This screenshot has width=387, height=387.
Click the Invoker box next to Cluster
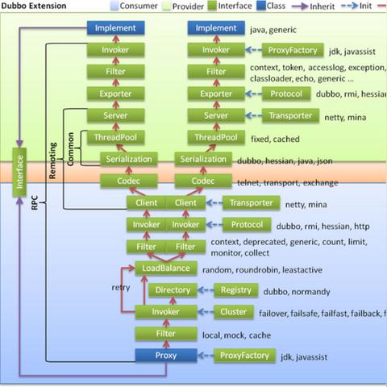(x=166, y=312)
